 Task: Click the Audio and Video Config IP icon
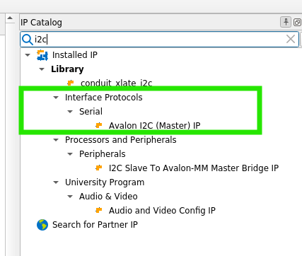[99, 210]
